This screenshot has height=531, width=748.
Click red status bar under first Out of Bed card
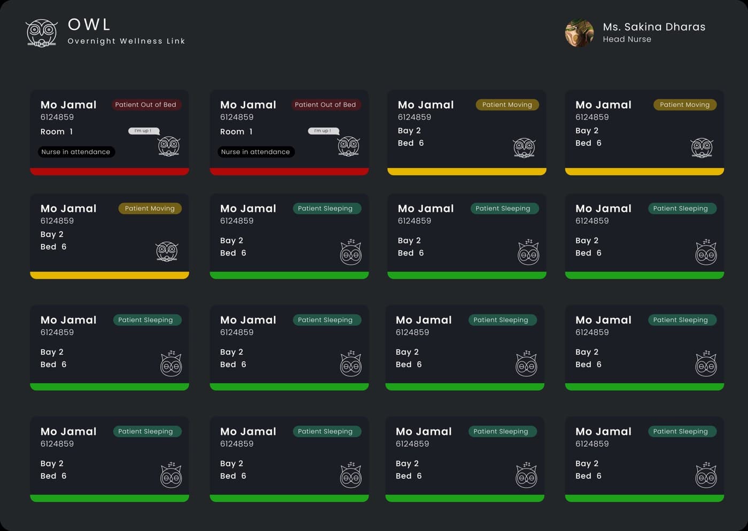click(x=110, y=171)
